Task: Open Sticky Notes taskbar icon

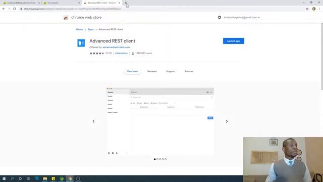Action: point(53,178)
